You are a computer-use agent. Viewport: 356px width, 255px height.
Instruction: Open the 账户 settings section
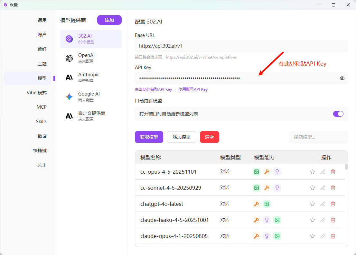pyautogui.click(x=42, y=35)
